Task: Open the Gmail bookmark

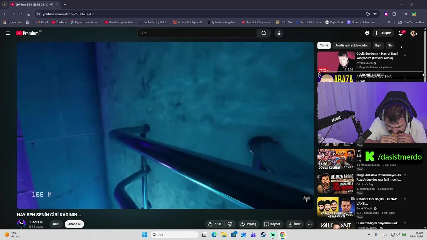Action: tap(42, 22)
